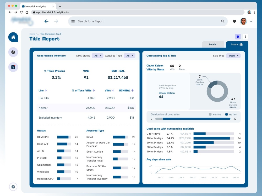This screenshot has height=196, width=262.
Task: Open the Acquired Type All dropdown
Action: point(129,56)
